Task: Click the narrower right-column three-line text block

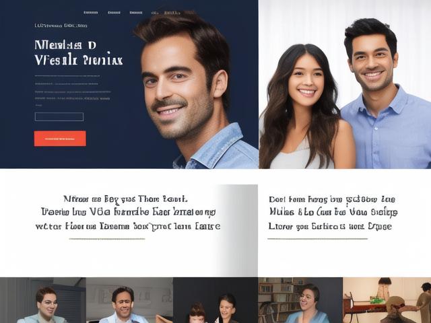Action: coord(333,213)
